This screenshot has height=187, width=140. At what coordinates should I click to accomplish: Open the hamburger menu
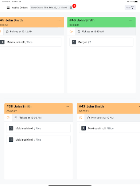(x=8, y=8)
